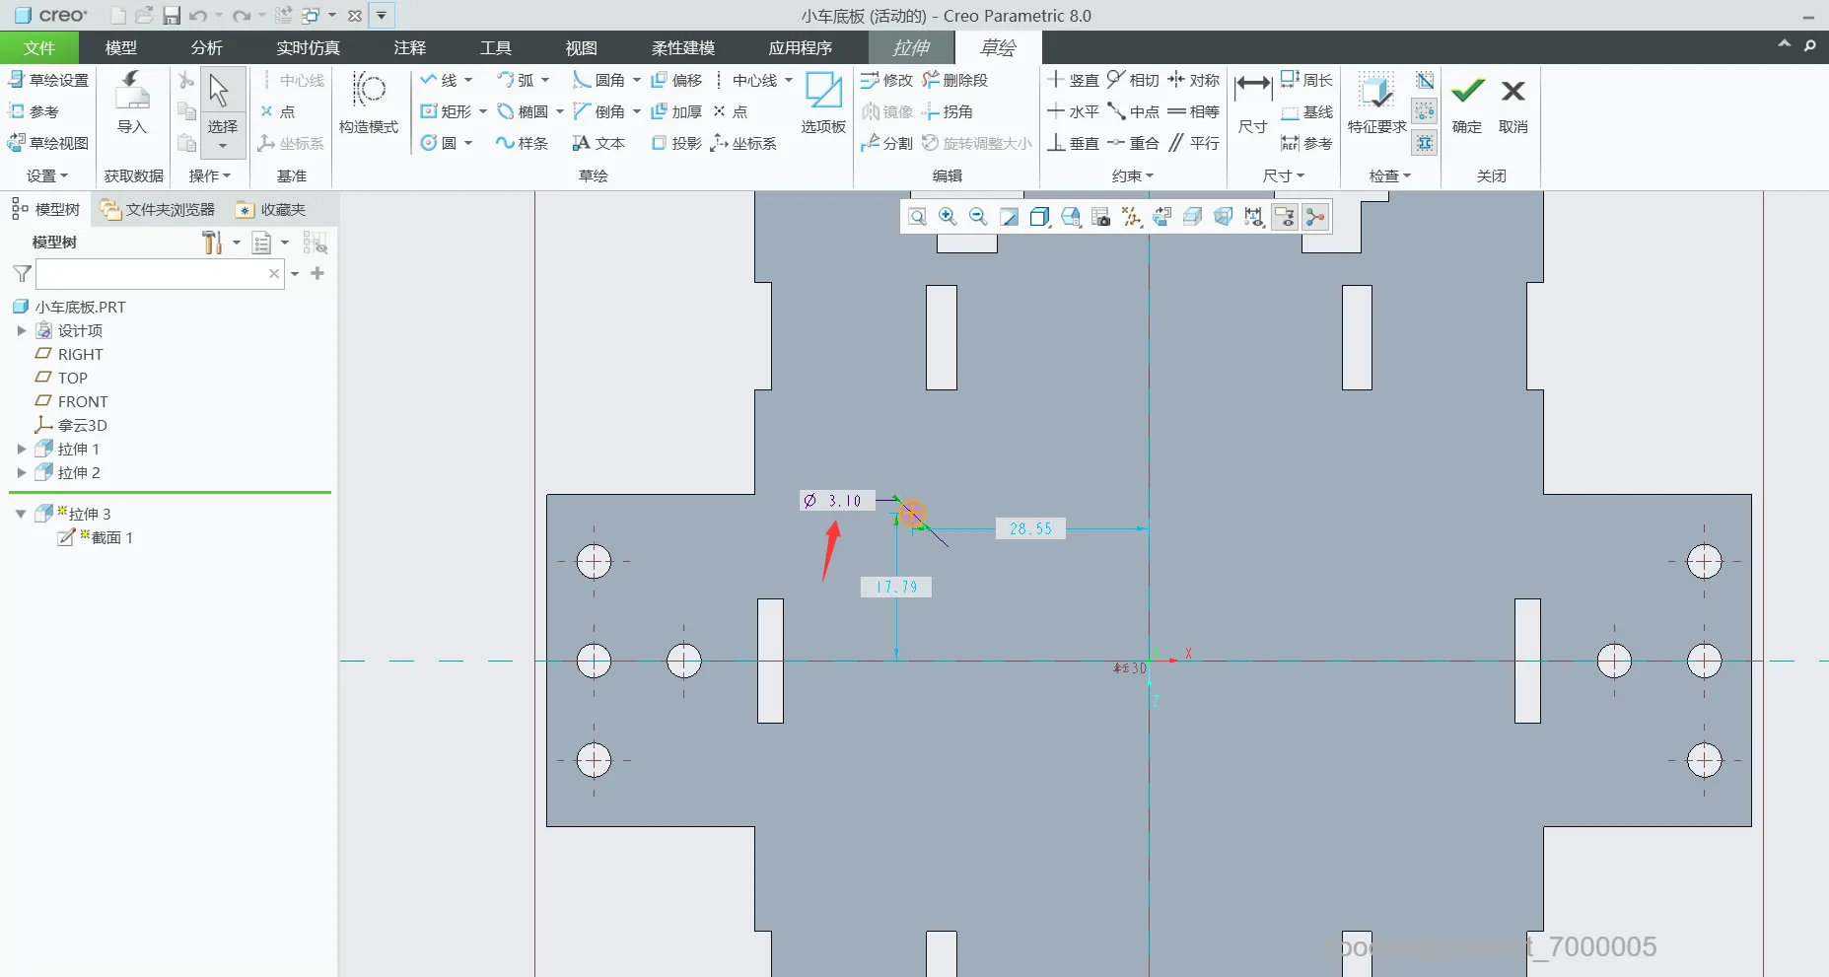Click the Delete Segment (删除段) tool
The height and width of the screenshot is (977, 1829).
click(955, 80)
